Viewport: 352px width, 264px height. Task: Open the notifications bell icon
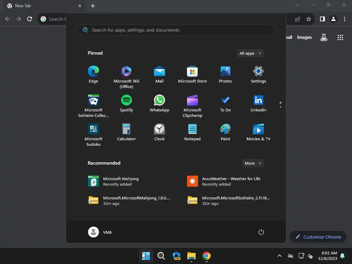pyautogui.click(x=343, y=256)
